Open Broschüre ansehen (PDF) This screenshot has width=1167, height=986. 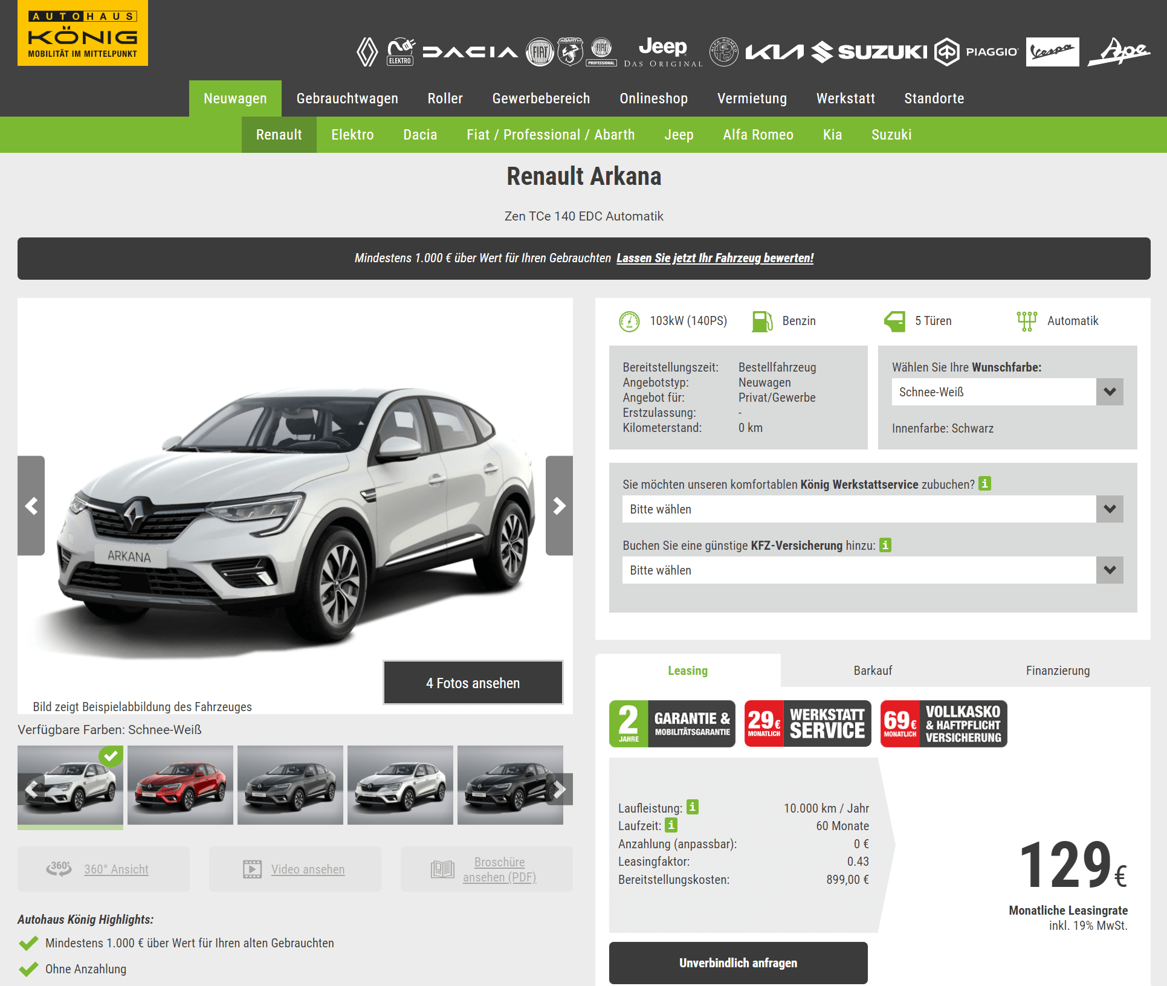pos(487,869)
